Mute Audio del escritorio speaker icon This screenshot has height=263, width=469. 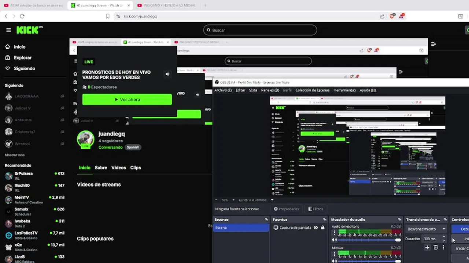coord(334,240)
